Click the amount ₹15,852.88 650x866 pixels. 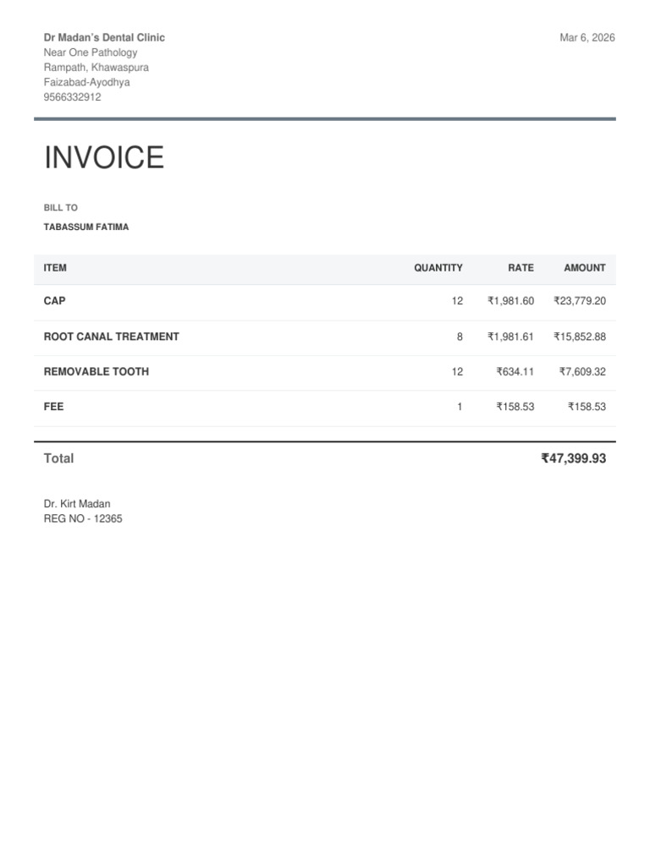[580, 337]
